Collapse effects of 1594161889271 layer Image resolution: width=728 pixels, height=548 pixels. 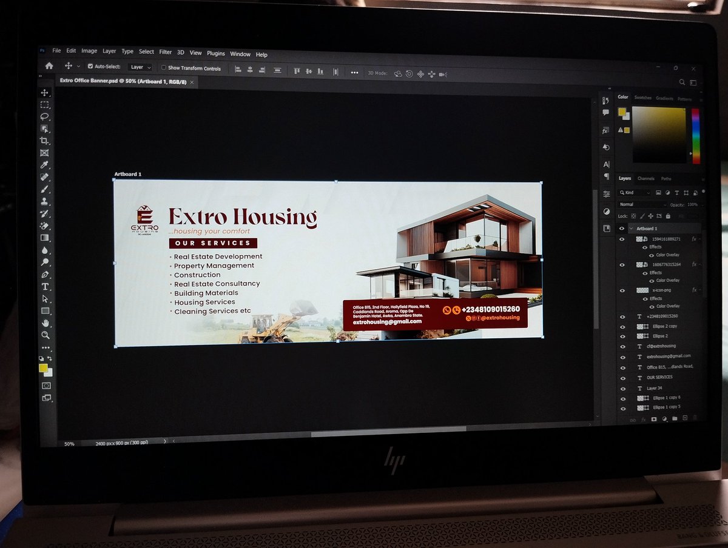701,239
